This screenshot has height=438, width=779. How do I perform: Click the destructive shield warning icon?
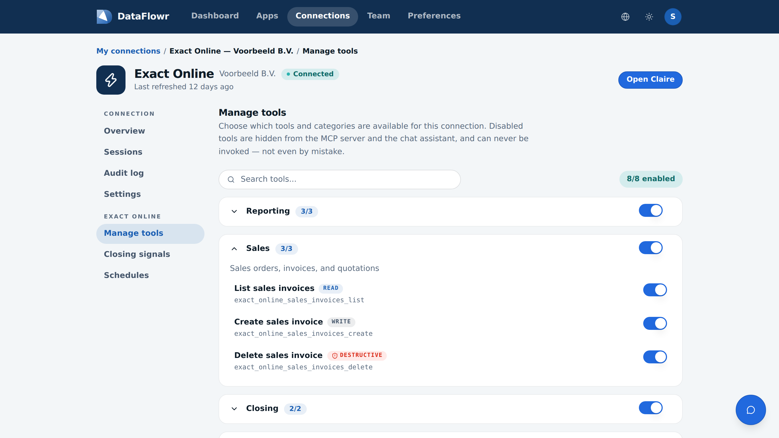335,356
